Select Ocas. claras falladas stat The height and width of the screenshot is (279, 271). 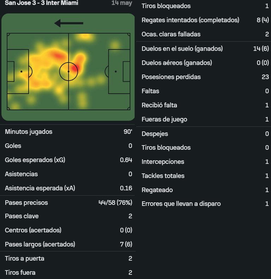(x=205, y=34)
